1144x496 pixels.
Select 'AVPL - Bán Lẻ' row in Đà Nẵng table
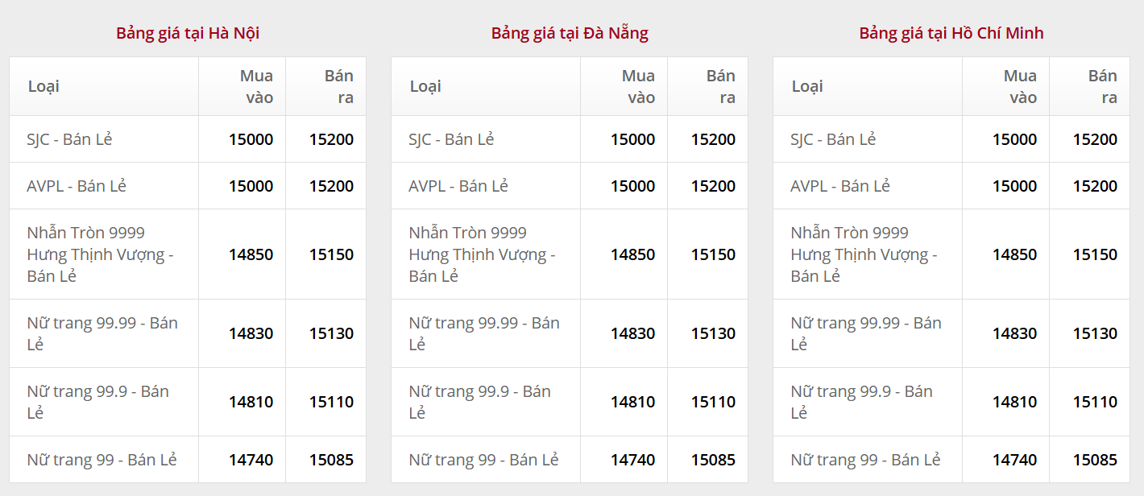pos(458,186)
